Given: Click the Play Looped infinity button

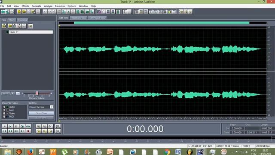Looking at the screenshot, I should point(28,126).
